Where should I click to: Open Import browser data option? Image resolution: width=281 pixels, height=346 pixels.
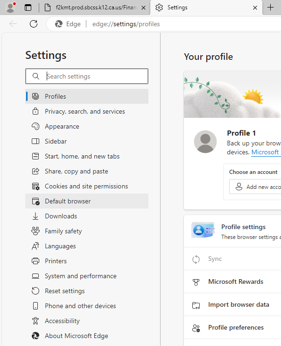[x=238, y=304]
